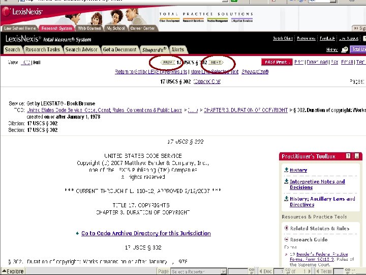Click the Live Support link

[x=349, y=38]
